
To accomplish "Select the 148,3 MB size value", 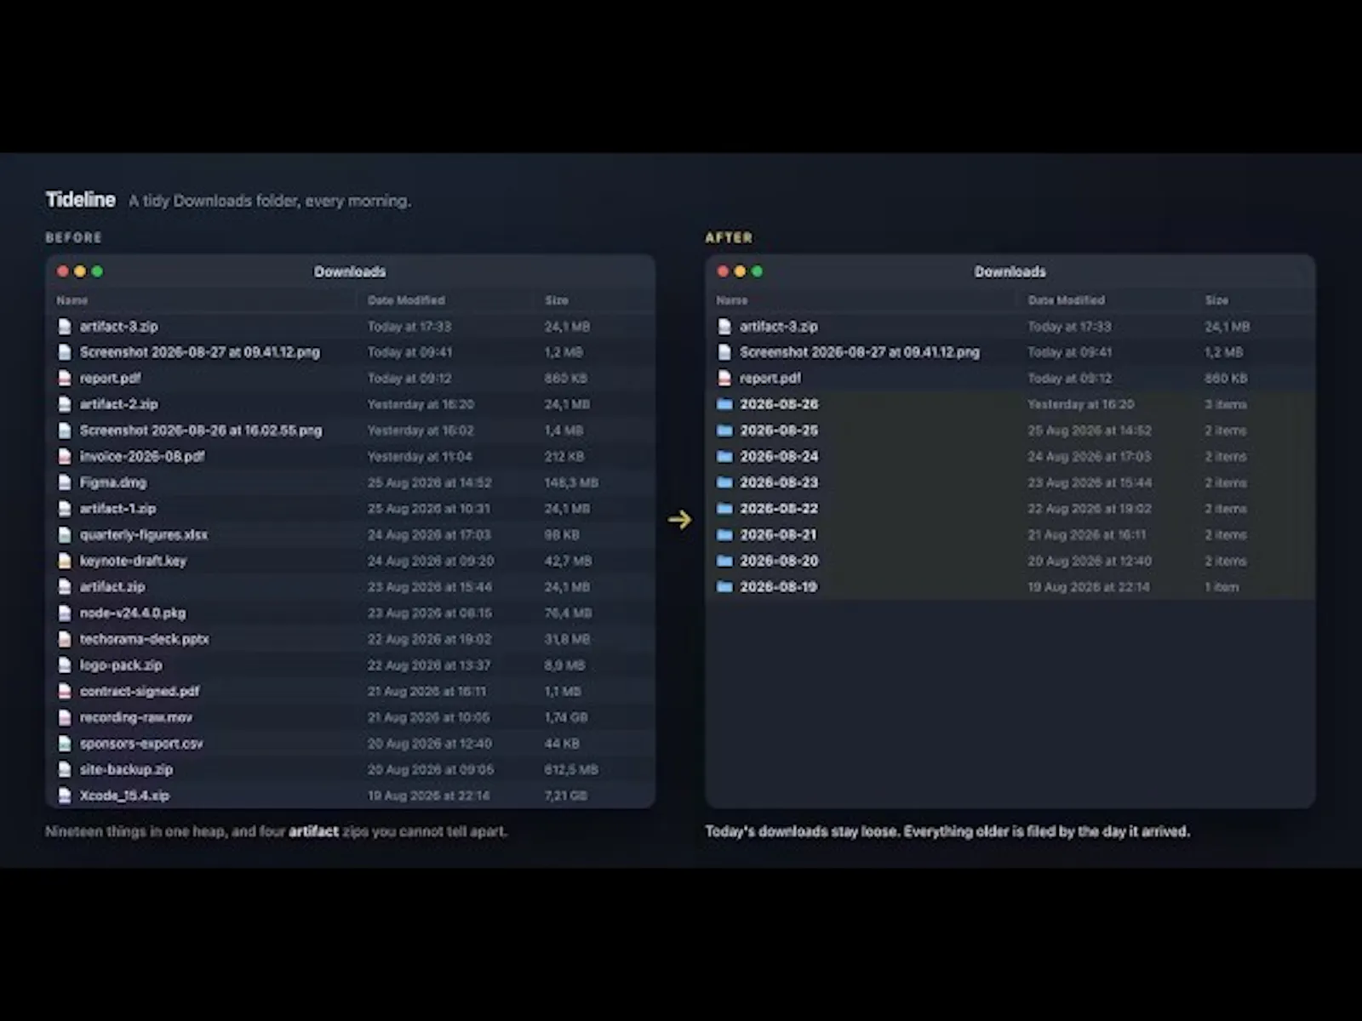I will pos(571,482).
